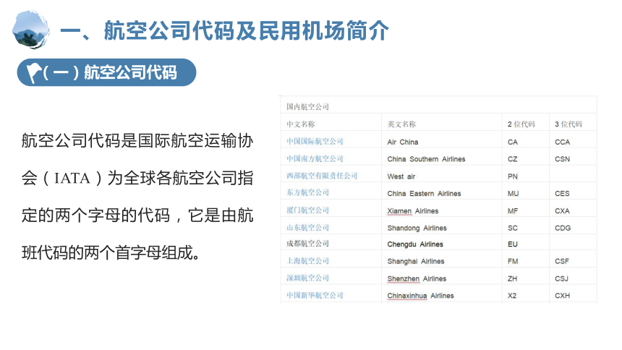The image size is (622, 350).
Task: Click the 'CSN' three-letter code
Action: (562, 159)
